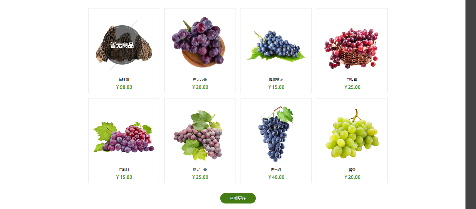Click the ￥98.00 price of 羊肚菌
This screenshot has width=476, height=209.
pyautogui.click(x=124, y=87)
